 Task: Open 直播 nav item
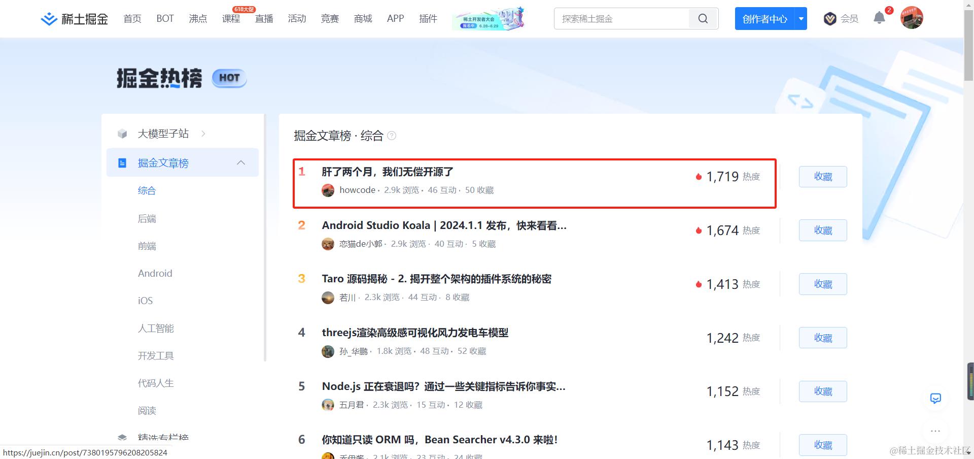264,19
